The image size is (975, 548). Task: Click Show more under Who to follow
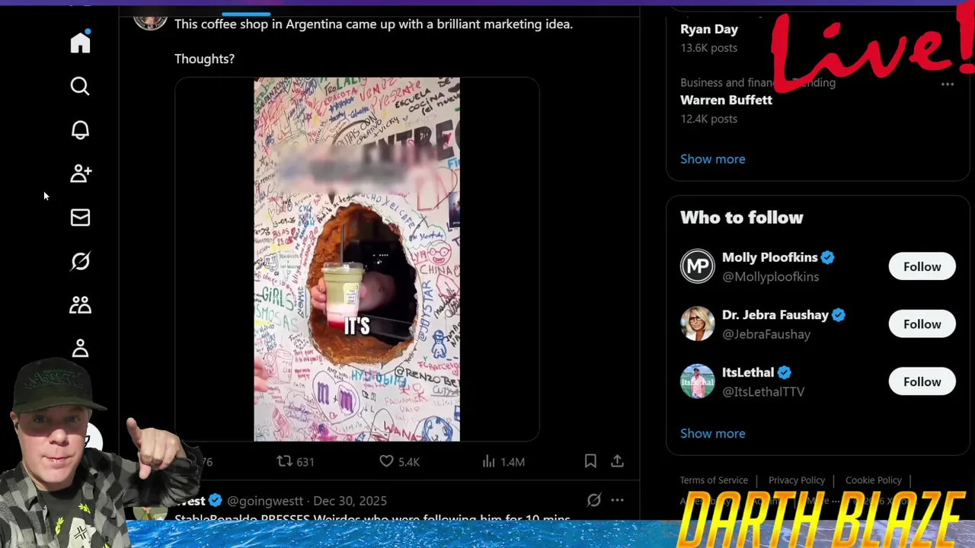point(713,433)
